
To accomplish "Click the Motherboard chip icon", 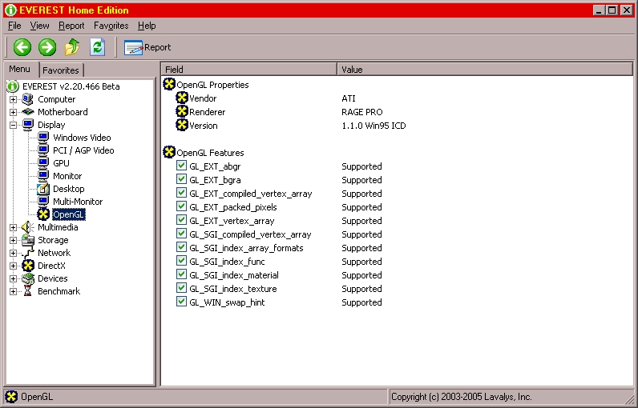I will (x=28, y=112).
